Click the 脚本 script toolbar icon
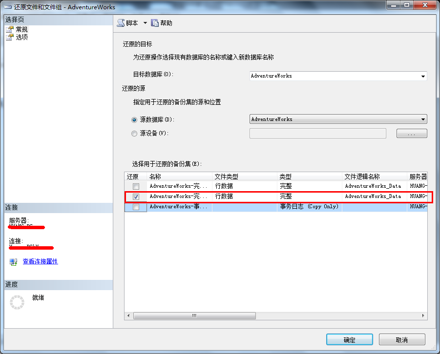The image size is (440, 354). (120, 22)
